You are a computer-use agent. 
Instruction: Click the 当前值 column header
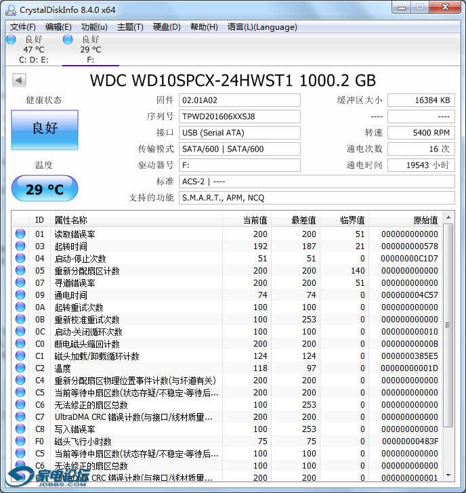[247, 220]
